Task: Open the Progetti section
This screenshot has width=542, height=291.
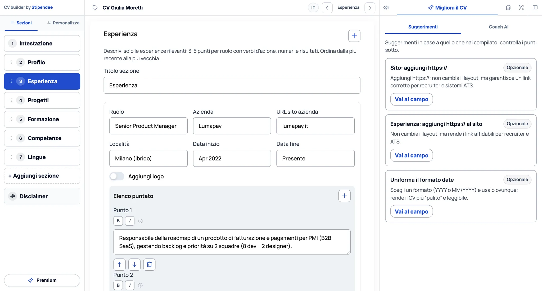Action: [42, 100]
